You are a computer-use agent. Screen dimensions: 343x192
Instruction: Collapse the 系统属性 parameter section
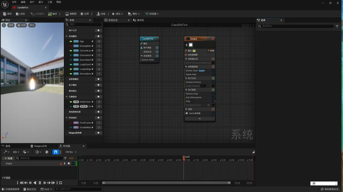pos(66,36)
